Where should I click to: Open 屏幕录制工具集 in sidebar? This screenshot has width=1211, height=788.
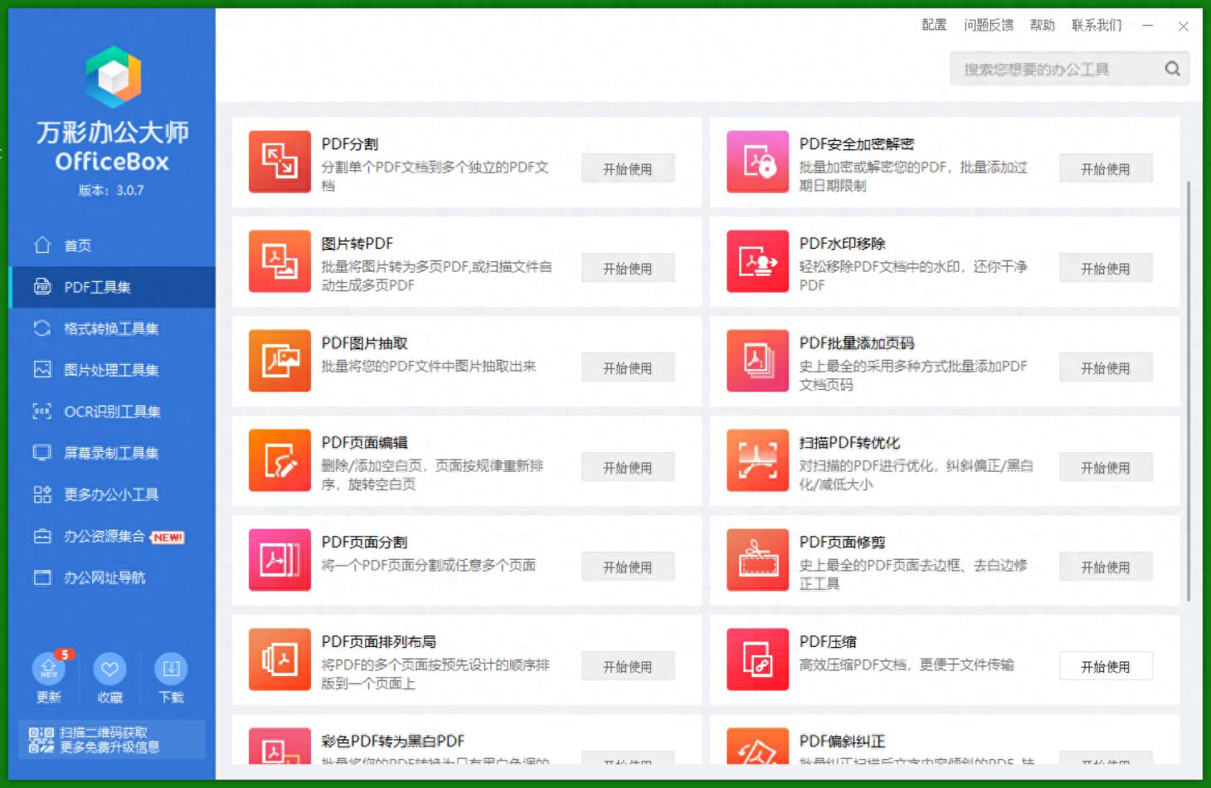click(x=112, y=453)
